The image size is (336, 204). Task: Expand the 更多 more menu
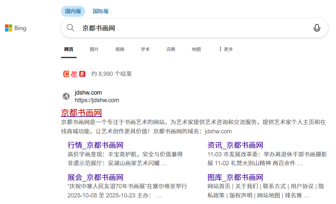pyautogui.click(x=226, y=49)
